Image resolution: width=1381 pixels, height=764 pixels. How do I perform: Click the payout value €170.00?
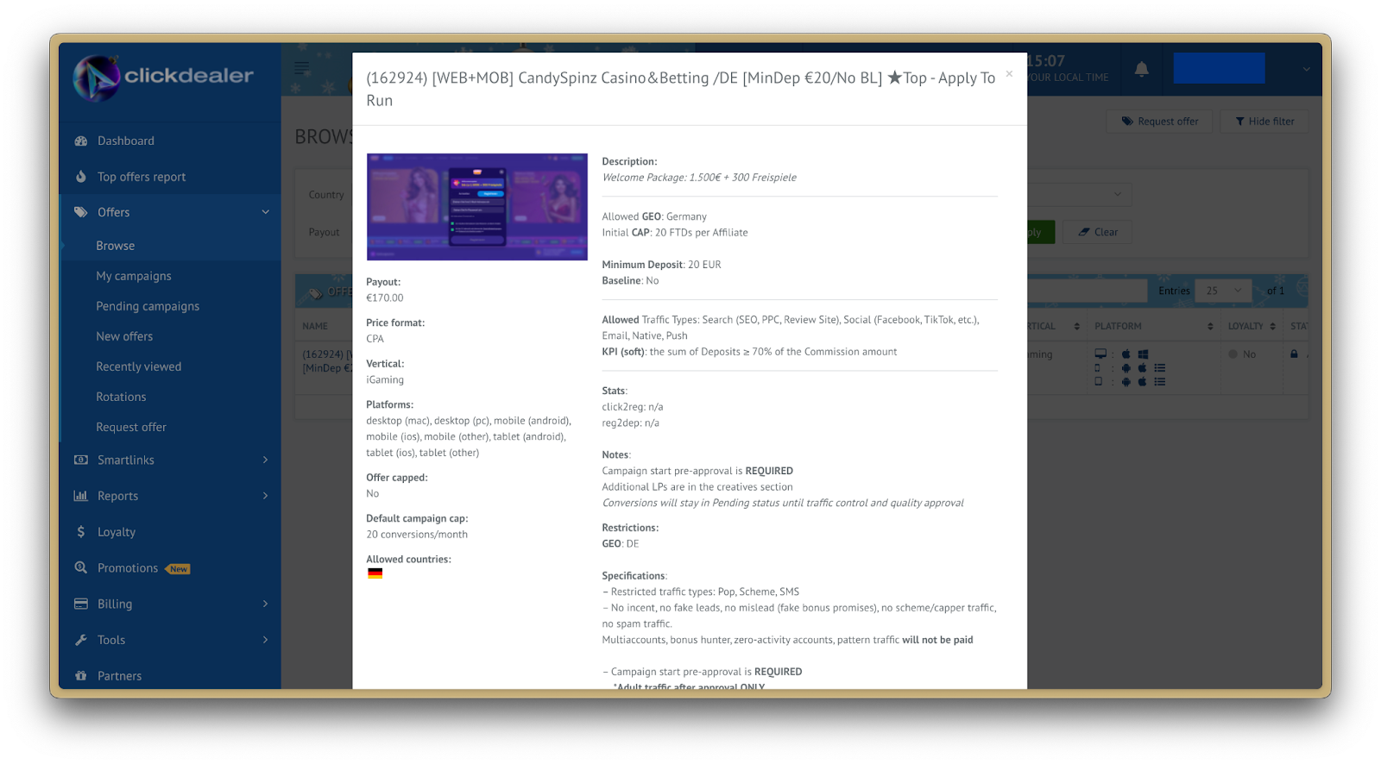(x=385, y=298)
